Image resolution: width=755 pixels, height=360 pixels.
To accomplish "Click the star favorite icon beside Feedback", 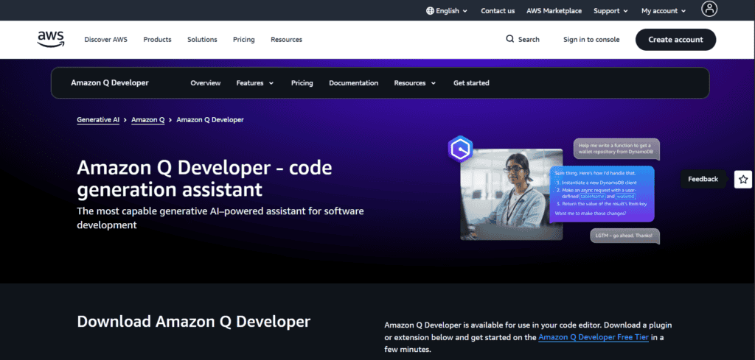I will [x=743, y=179].
